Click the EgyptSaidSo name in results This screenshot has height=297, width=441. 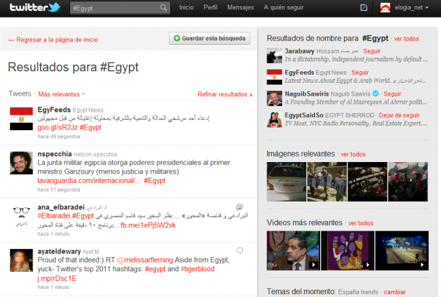(x=304, y=115)
